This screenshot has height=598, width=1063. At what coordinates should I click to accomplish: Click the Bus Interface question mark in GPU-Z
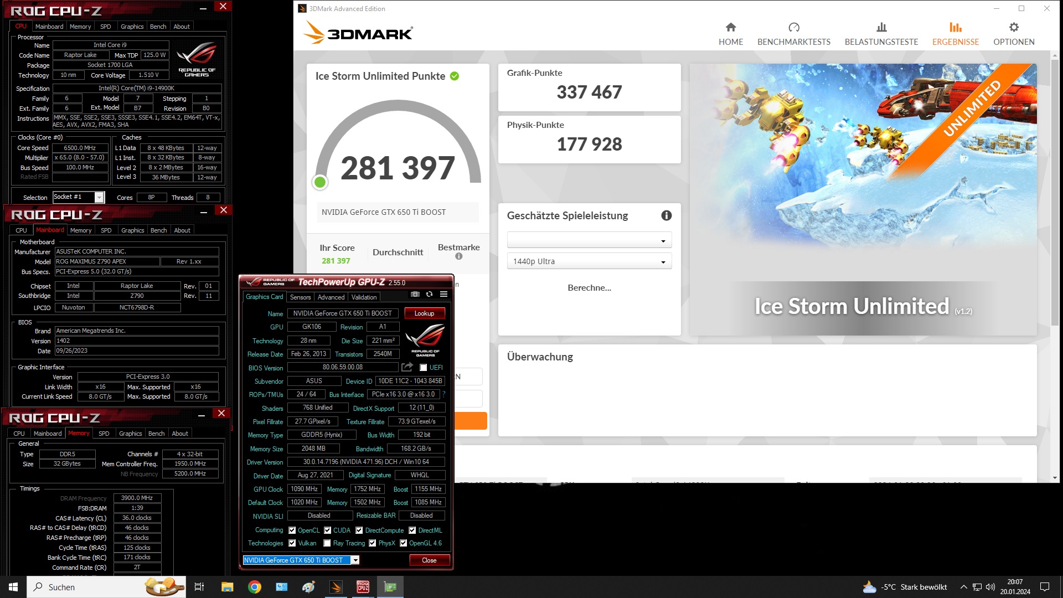coord(443,394)
